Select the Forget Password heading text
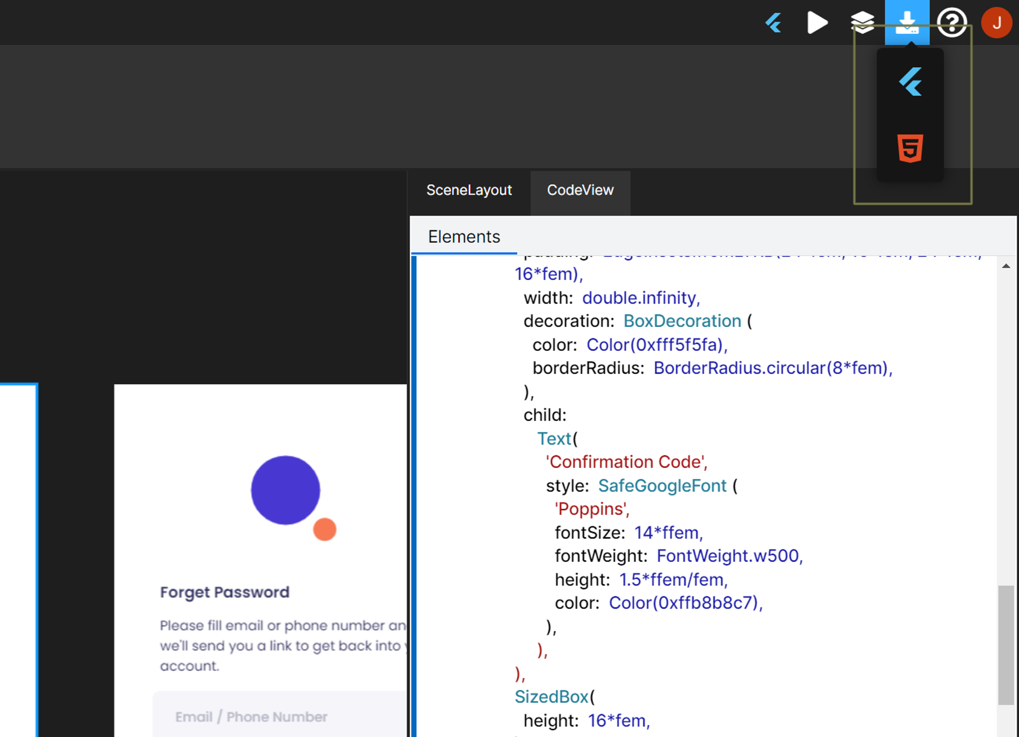The width and height of the screenshot is (1019, 737). pyautogui.click(x=225, y=592)
